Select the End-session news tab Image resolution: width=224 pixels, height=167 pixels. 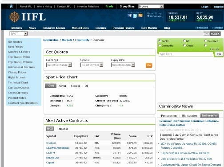(209, 115)
